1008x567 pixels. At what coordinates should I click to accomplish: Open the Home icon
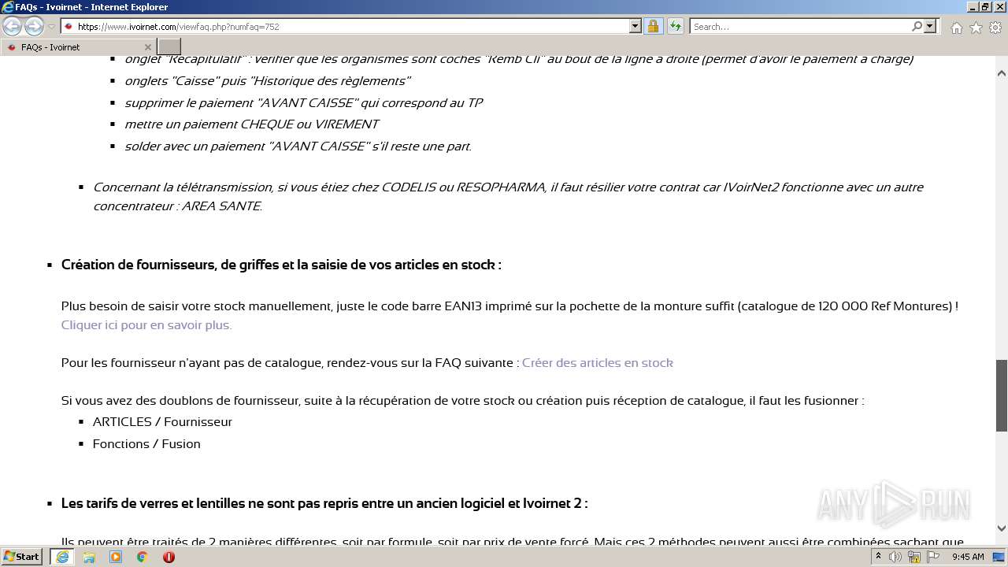(x=956, y=28)
